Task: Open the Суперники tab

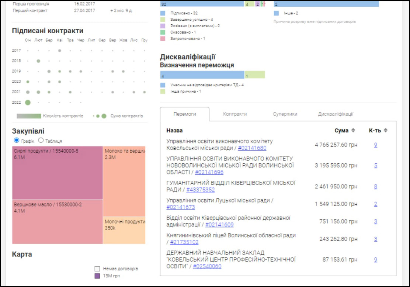Action: click(x=285, y=114)
